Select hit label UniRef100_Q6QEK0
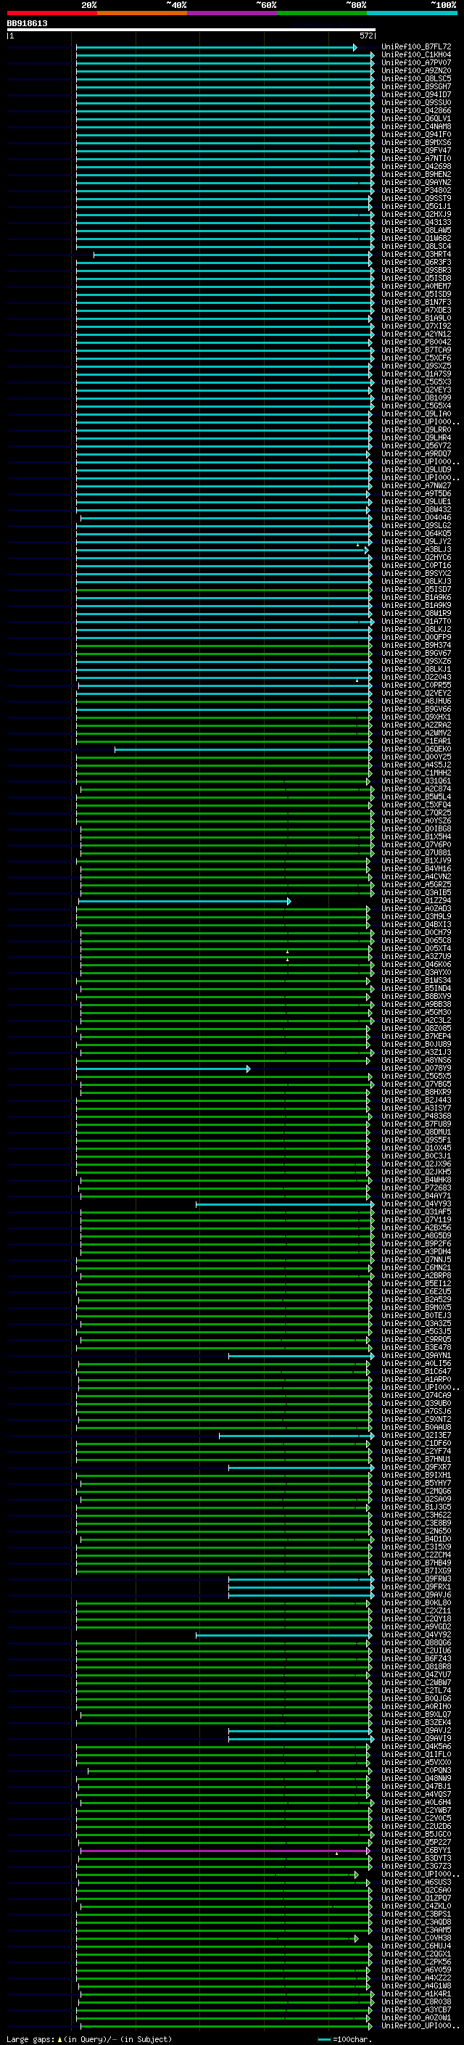Image resolution: width=464 pixels, height=2045 pixels. click(416, 749)
